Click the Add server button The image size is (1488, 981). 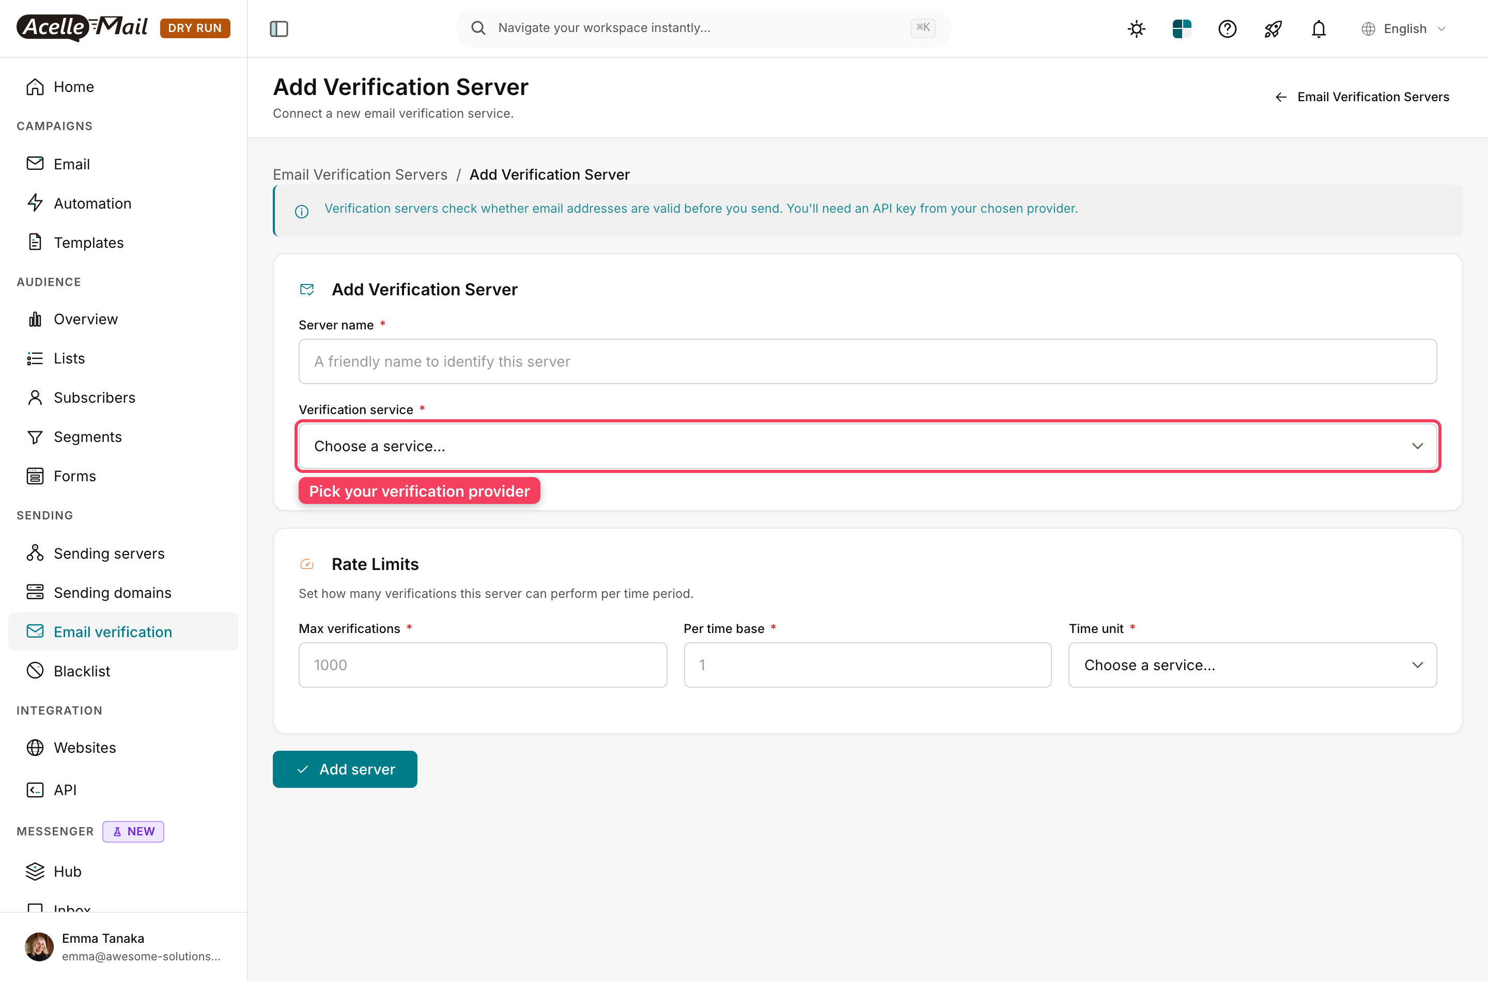coord(345,769)
